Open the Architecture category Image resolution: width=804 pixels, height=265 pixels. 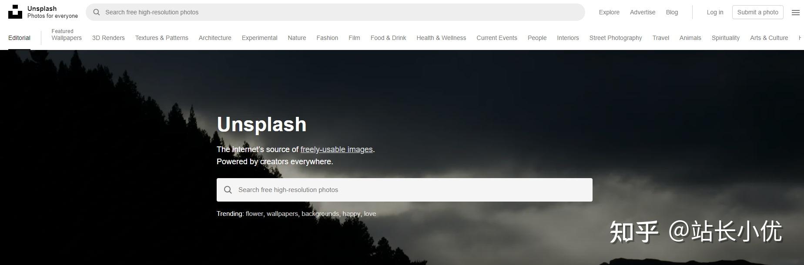click(x=215, y=38)
